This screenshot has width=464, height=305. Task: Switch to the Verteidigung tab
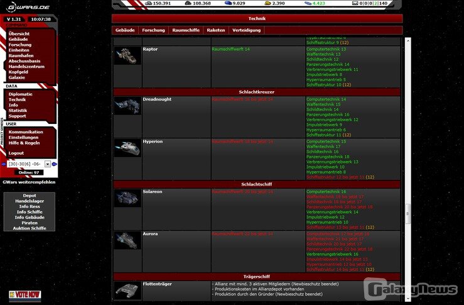click(x=247, y=30)
